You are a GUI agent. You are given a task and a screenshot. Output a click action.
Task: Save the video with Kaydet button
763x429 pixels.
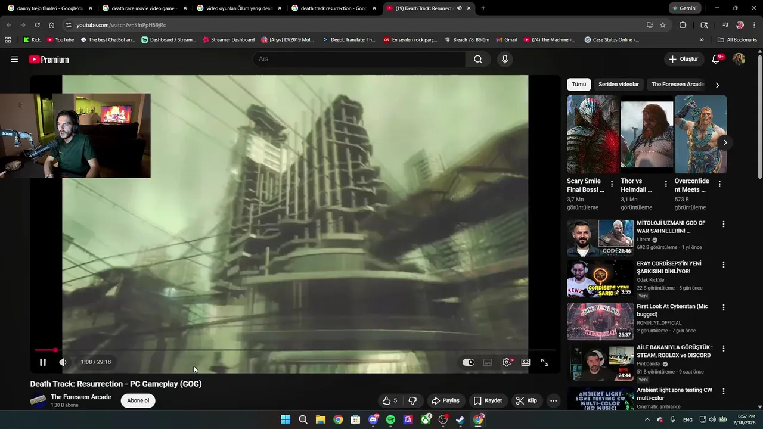pyautogui.click(x=488, y=400)
